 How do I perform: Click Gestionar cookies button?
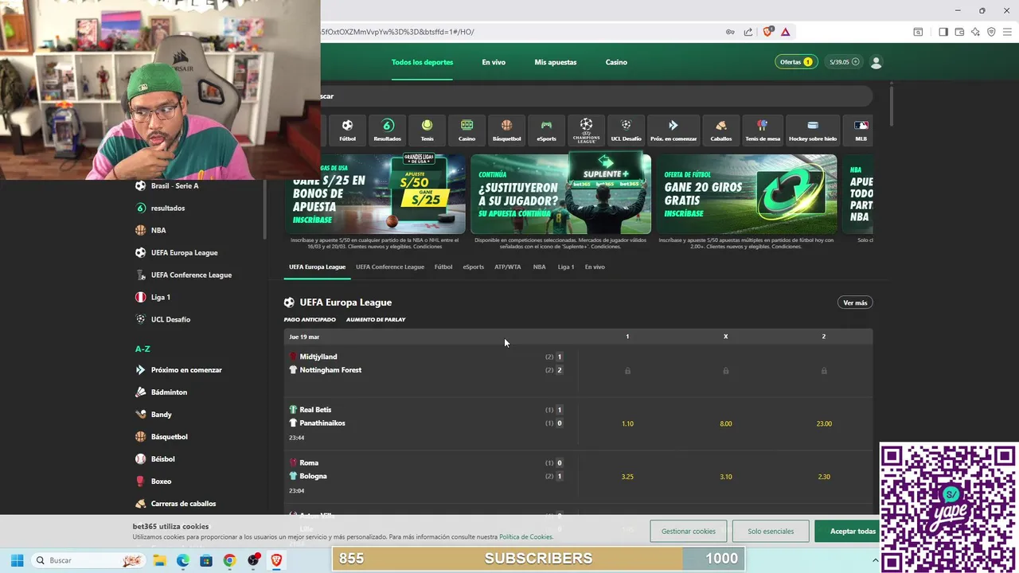point(689,531)
